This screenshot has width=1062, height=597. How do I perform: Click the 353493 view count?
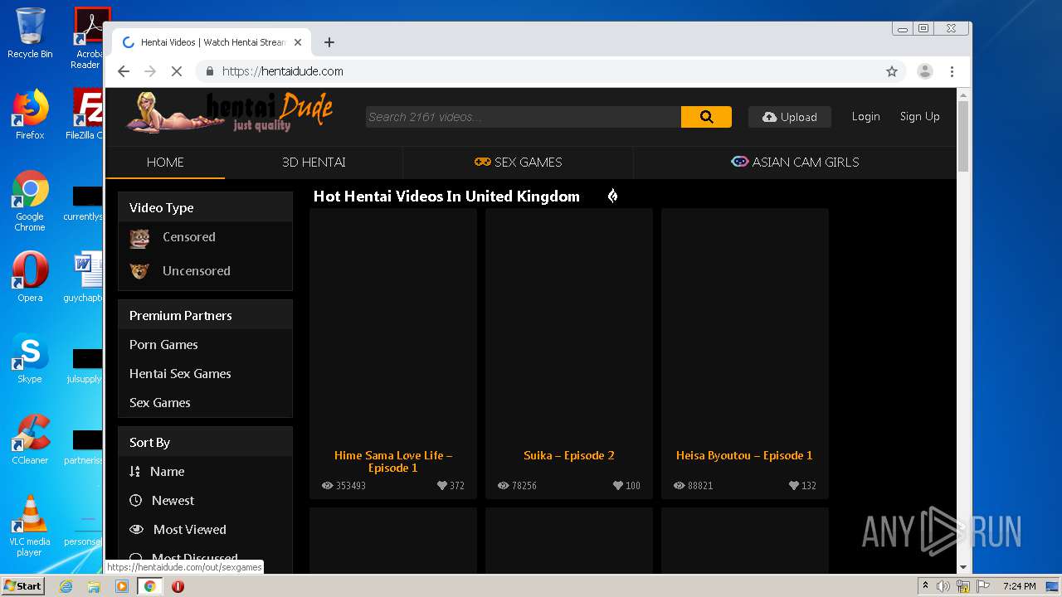350,486
